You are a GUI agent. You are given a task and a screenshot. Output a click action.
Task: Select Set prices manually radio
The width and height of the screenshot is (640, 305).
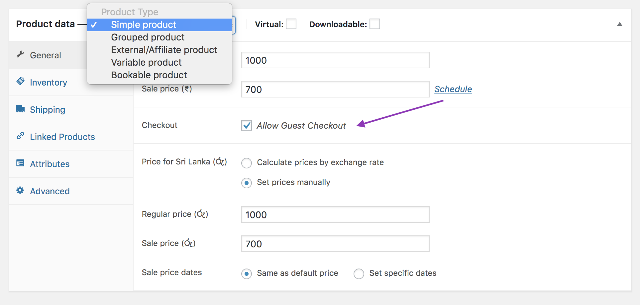247,183
